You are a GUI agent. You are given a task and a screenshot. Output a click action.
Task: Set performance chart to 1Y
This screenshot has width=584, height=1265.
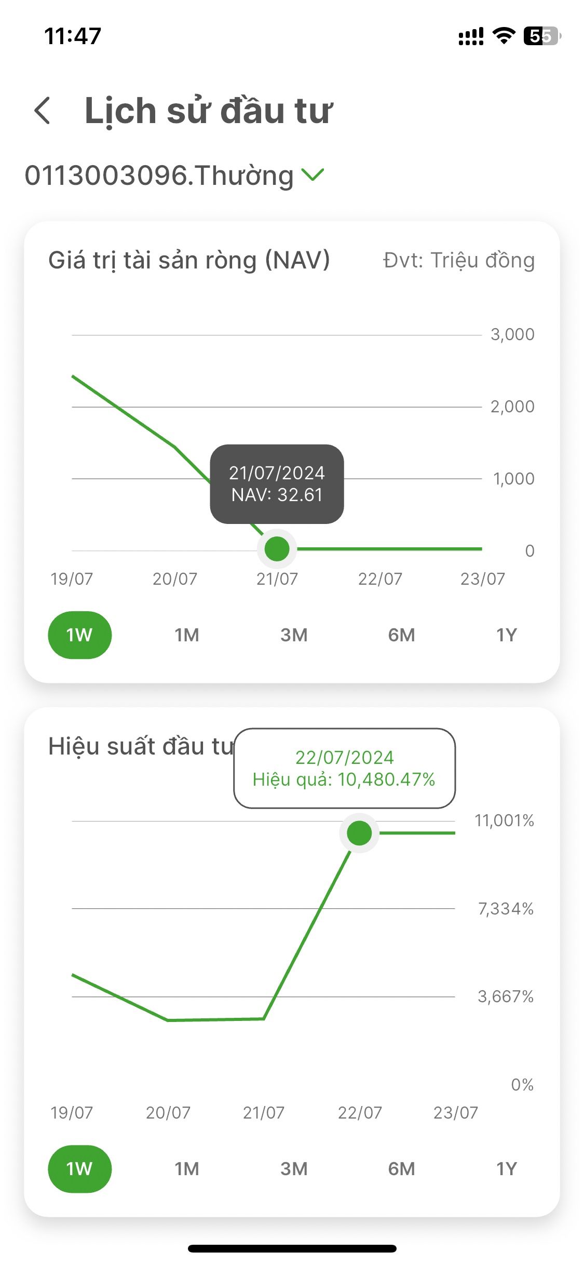(x=506, y=1168)
